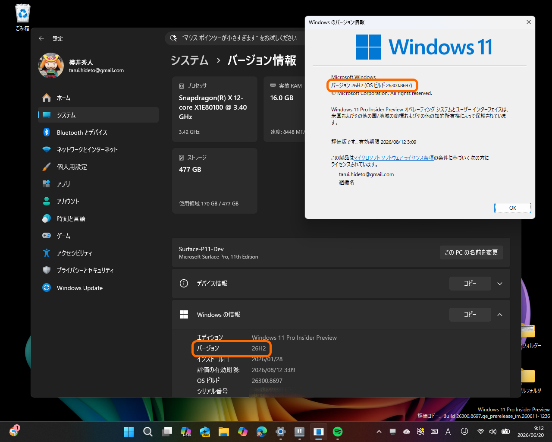This screenshot has width=552, height=442.
Task: Click the monitor icon in system tray
Action: click(x=393, y=432)
